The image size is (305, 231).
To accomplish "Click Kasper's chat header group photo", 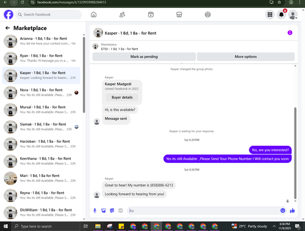I will click(x=98, y=33).
